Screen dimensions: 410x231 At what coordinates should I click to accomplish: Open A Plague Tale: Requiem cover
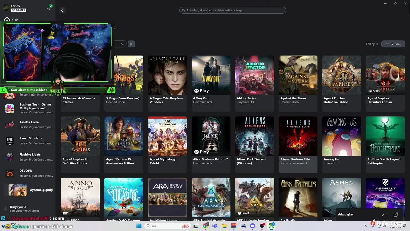pos(168,75)
